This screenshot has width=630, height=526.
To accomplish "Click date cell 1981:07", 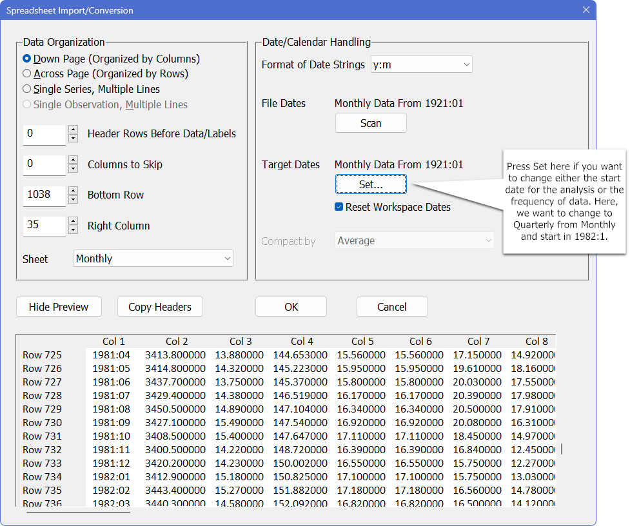I will (112, 396).
